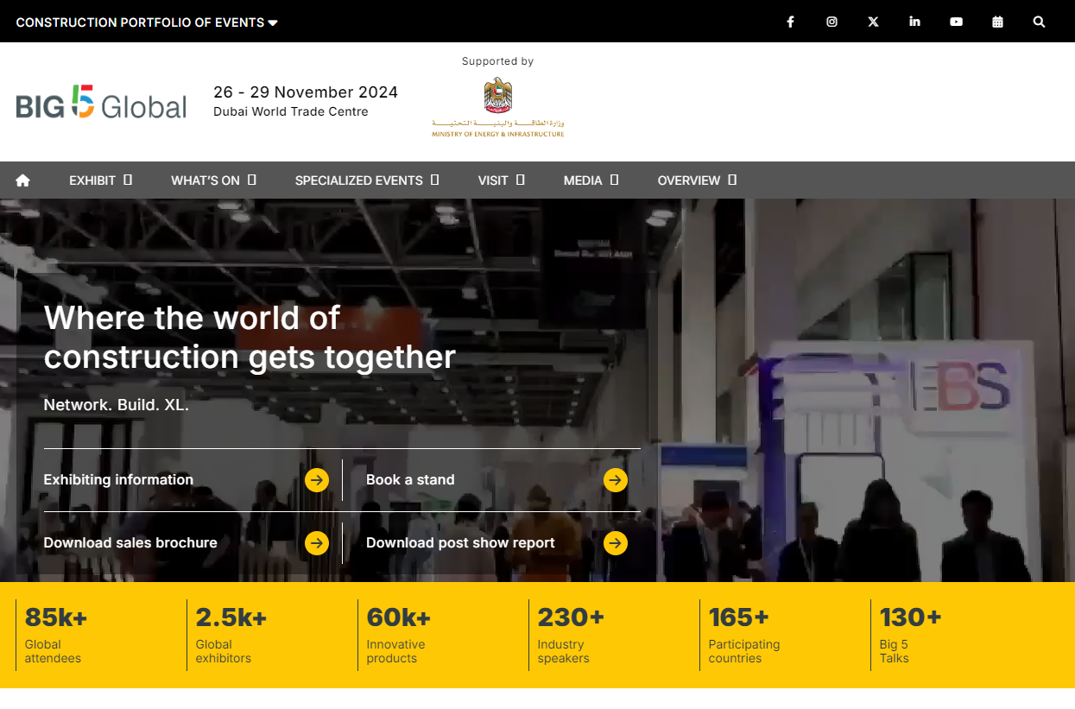Screen dimensions: 1075x709
Task: Click the Network. Build. XL. tagline
Action: click(117, 405)
